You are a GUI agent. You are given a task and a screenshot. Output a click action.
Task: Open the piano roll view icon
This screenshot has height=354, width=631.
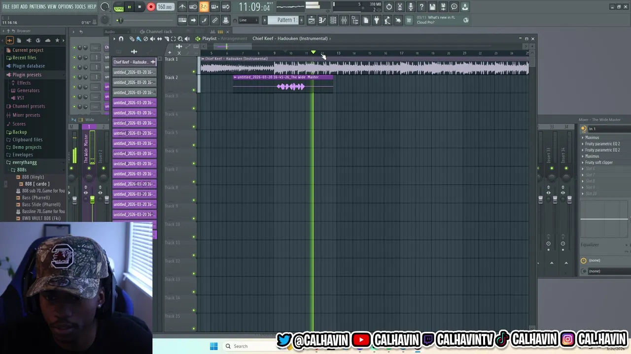(x=322, y=20)
